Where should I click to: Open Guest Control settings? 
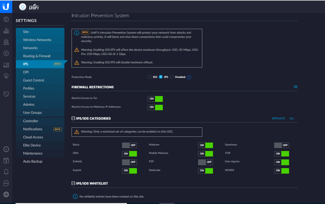40,80
